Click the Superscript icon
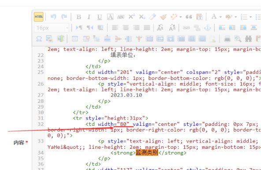Viewport: 261px width, 170px height. click(x=131, y=17)
